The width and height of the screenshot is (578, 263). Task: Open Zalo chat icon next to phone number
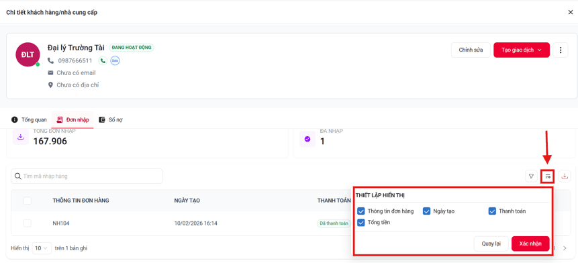[115, 60]
